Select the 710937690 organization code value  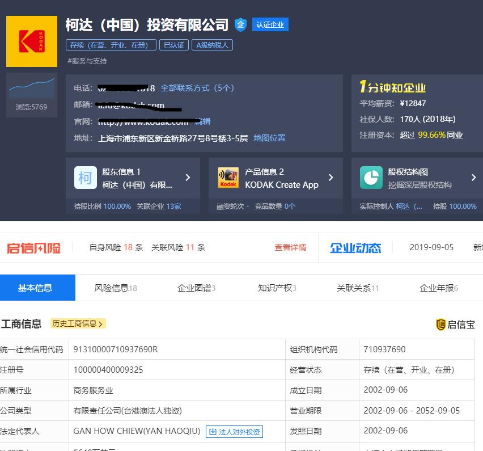click(x=384, y=349)
